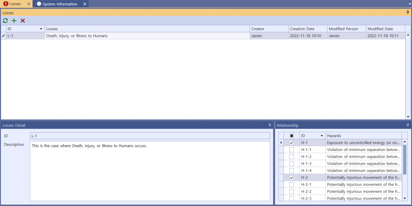Image resolution: width=412 pixels, height=206 pixels.
Task: Add a new loss with plus icon
Action: 14,21
